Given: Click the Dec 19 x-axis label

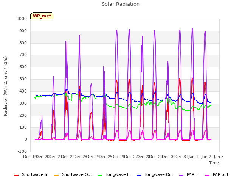Looking at the screenshot, I should click(x=29, y=157).
